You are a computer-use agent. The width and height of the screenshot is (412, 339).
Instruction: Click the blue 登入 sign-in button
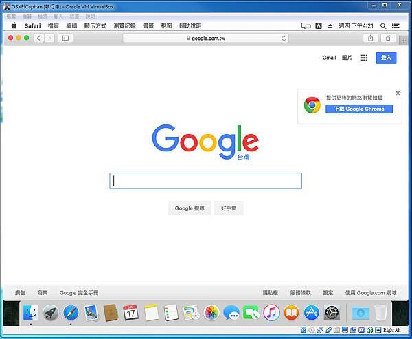[386, 58]
